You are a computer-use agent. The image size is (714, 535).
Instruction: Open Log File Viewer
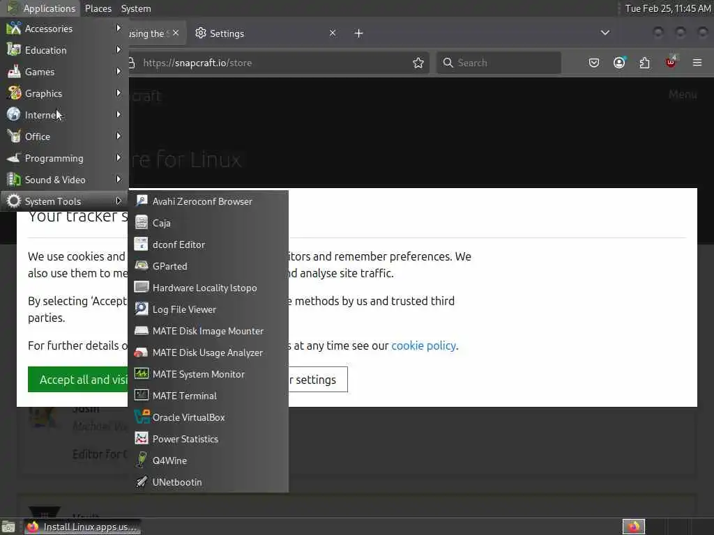(x=208, y=309)
